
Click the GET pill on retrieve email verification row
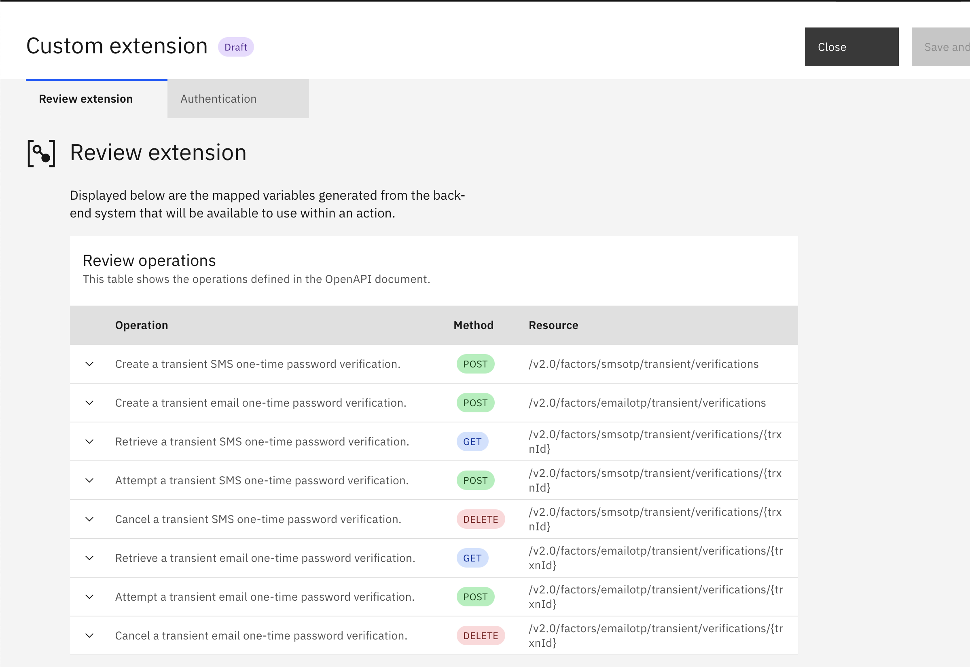point(472,557)
